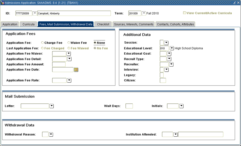Viewport: 241px width, 146px height.
Task: Expand the Application Fee Detail dropdown
Action: 69,59
